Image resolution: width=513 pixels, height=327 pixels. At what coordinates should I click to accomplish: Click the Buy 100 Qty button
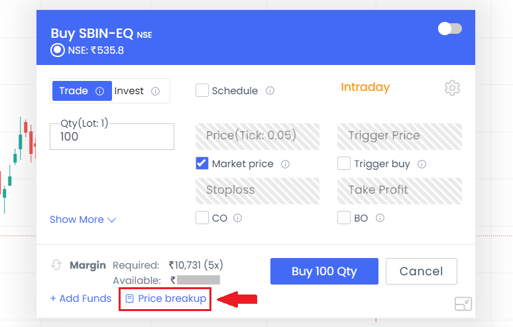[x=324, y=271]
